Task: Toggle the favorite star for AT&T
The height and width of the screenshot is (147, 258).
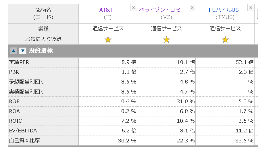Action: click(108, 40)
